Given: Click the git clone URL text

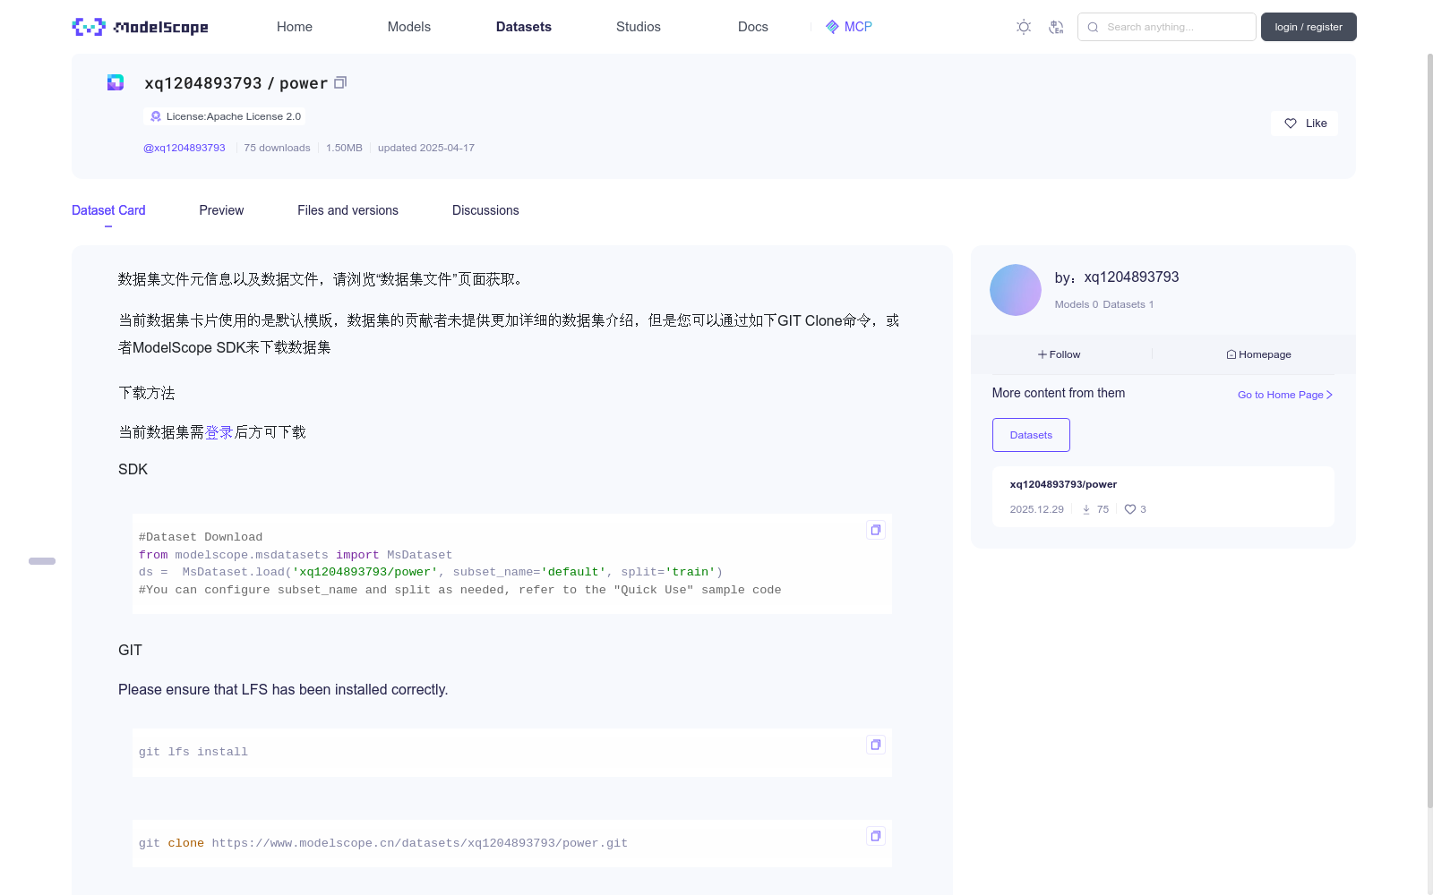Looking at the screenshot, I should (x=420, y=843).
